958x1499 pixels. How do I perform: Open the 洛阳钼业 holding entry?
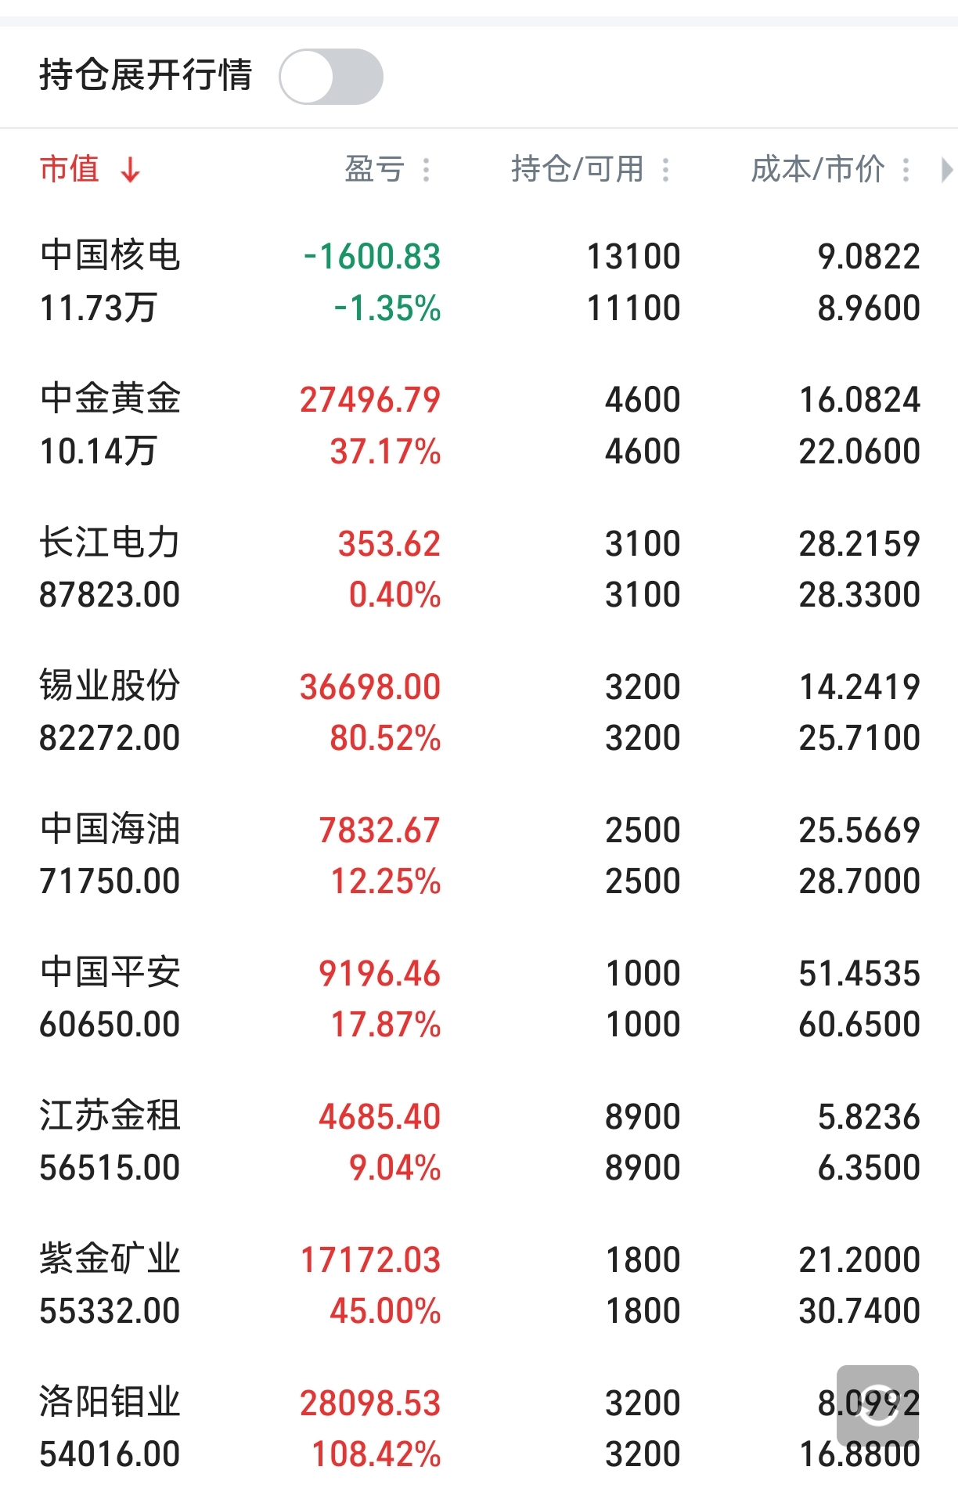point(110,1402)
